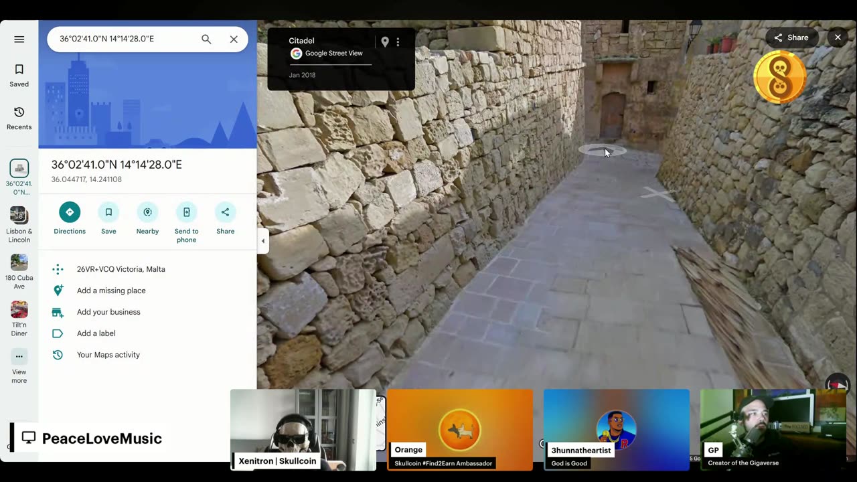This screenshot has height=482, width=857.
Task: Open 180 Cuba Ave recent place
Action: point(19,272)
